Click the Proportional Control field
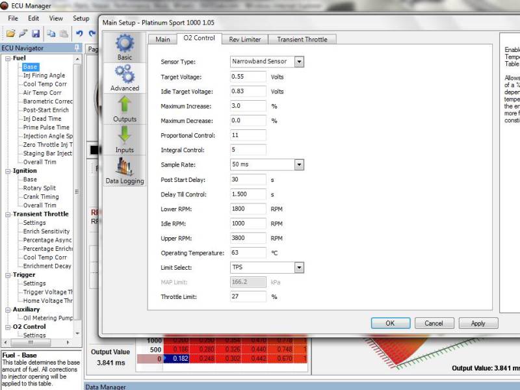The width and height of the screenshot is (520, 390). coord(248,135)
